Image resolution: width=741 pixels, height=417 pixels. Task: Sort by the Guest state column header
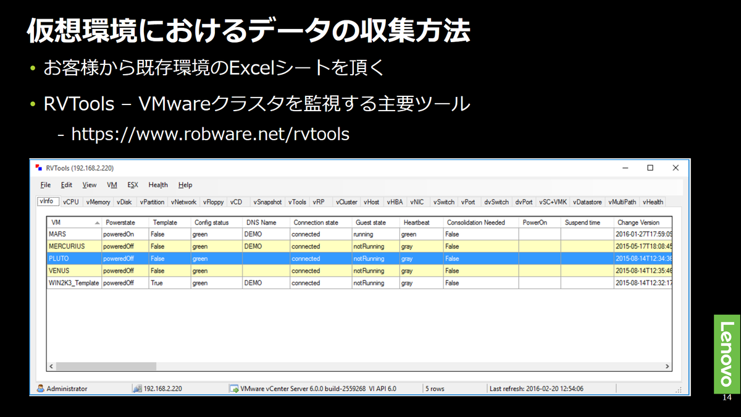click(375, 222)
